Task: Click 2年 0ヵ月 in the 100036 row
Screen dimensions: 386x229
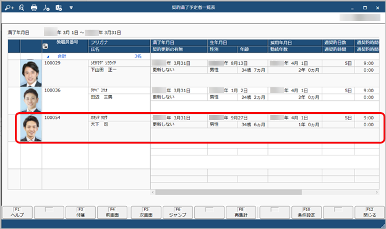Action: pos(309,98)
